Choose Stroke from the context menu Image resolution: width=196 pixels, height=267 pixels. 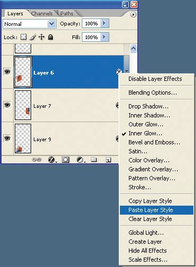click(x=156, y=187)
